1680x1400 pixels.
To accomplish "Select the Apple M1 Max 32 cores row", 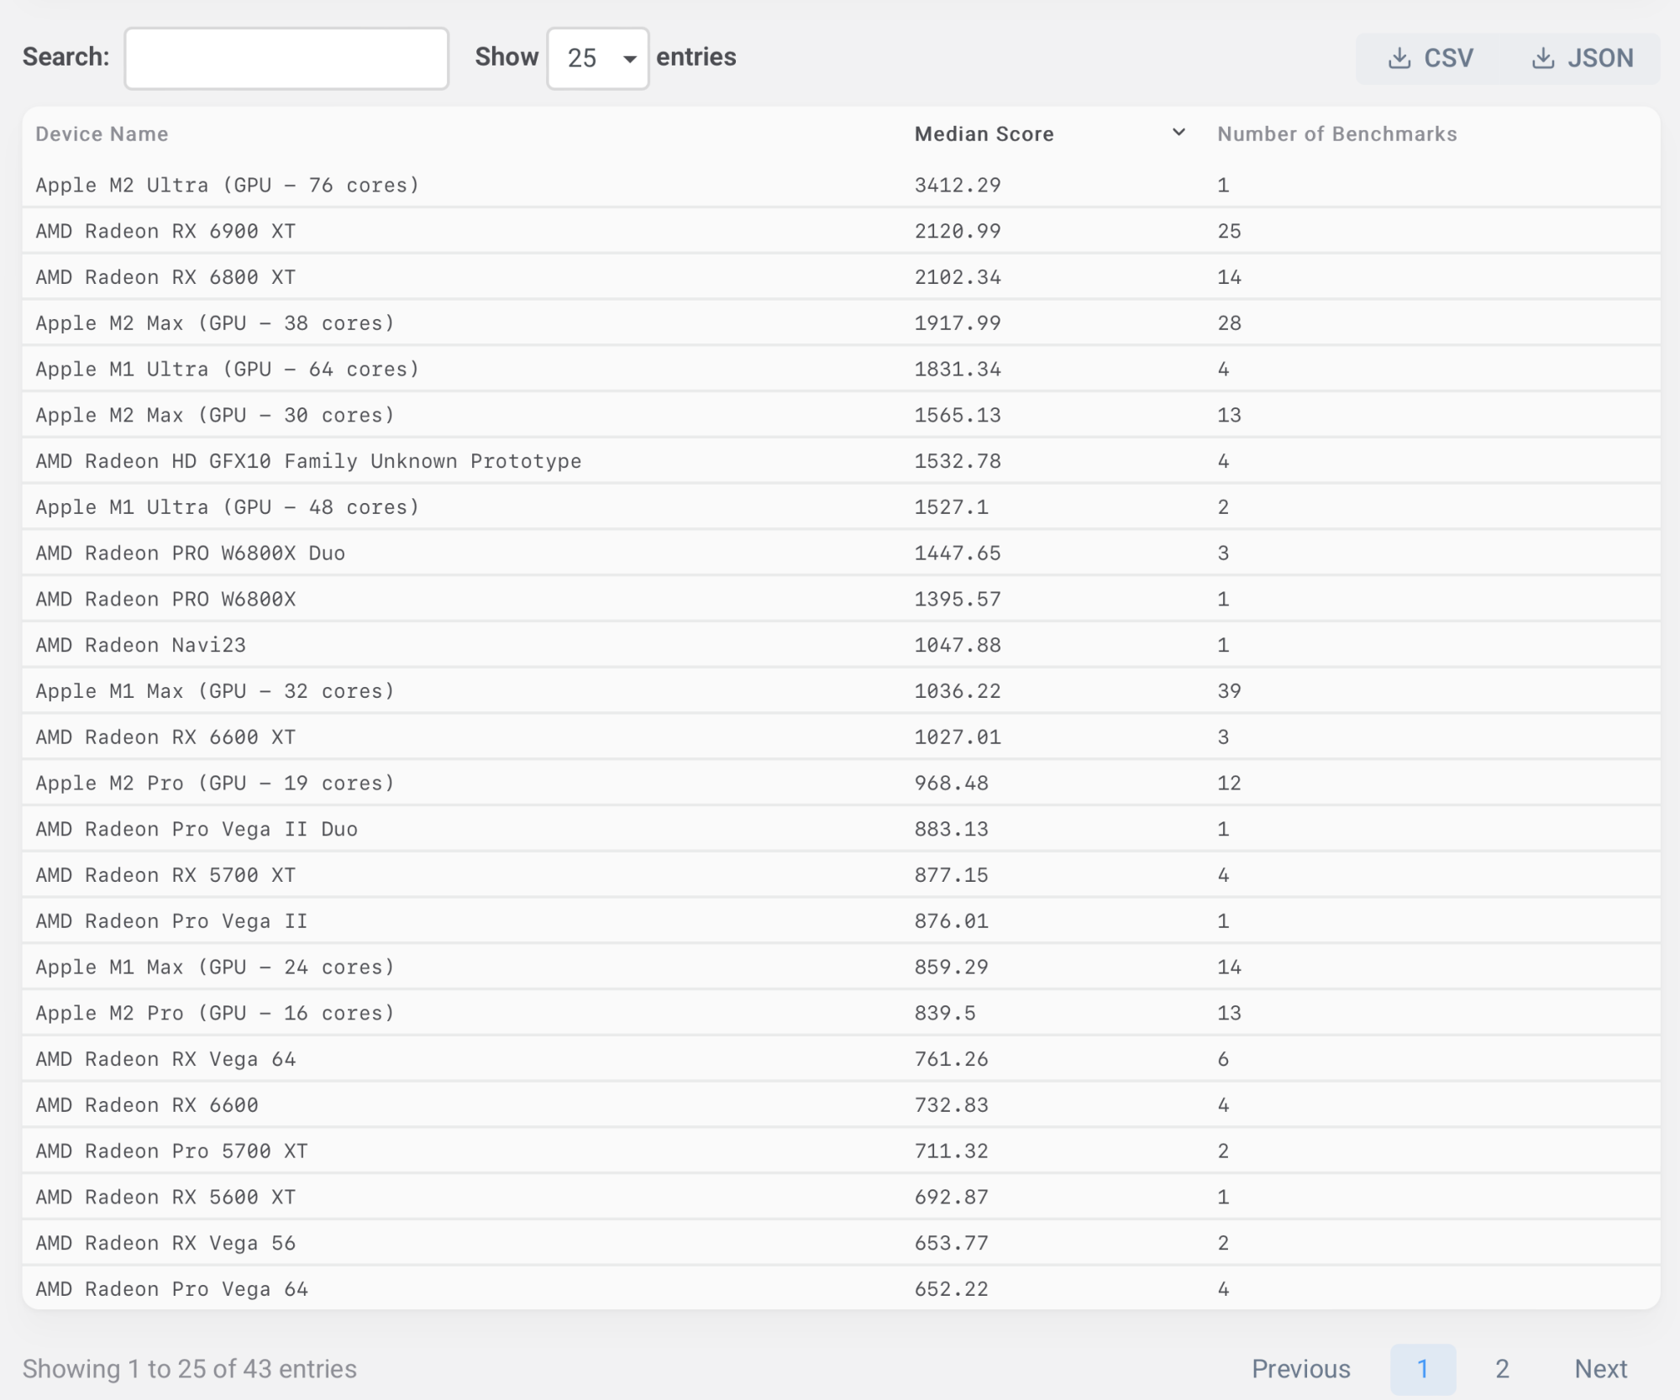I will point(214,691).
